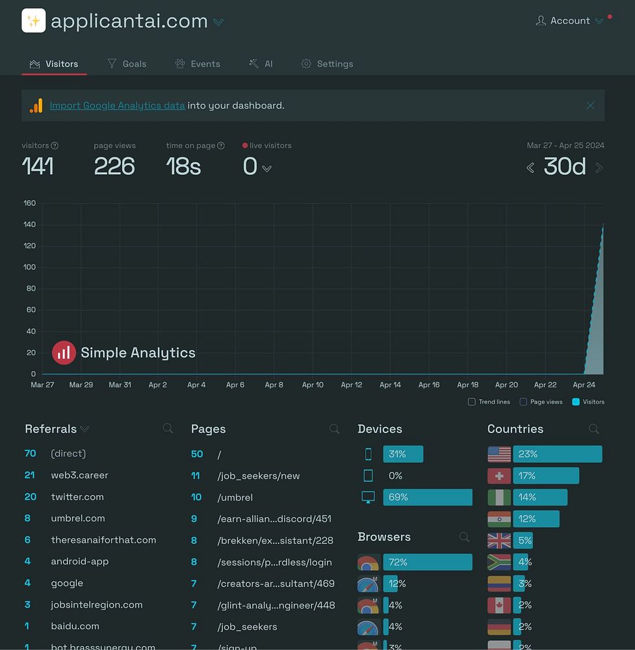Switch to the Visitors tab
The image size is (635, 650).
pyautogui.click(x=54, y=64)
